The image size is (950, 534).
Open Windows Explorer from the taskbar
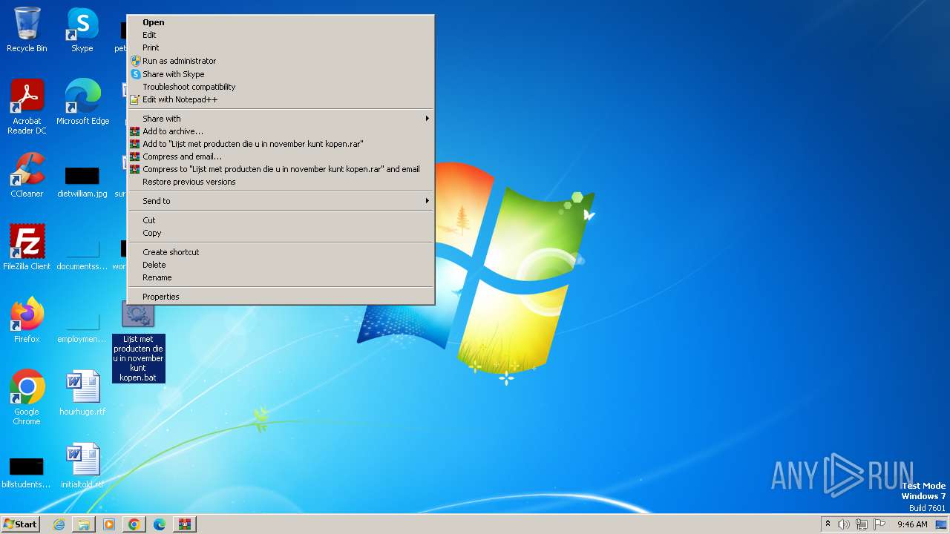point(84,524)
